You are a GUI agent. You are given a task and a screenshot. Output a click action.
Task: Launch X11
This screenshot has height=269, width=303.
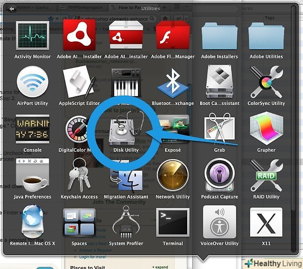click(x=266, y=222)
